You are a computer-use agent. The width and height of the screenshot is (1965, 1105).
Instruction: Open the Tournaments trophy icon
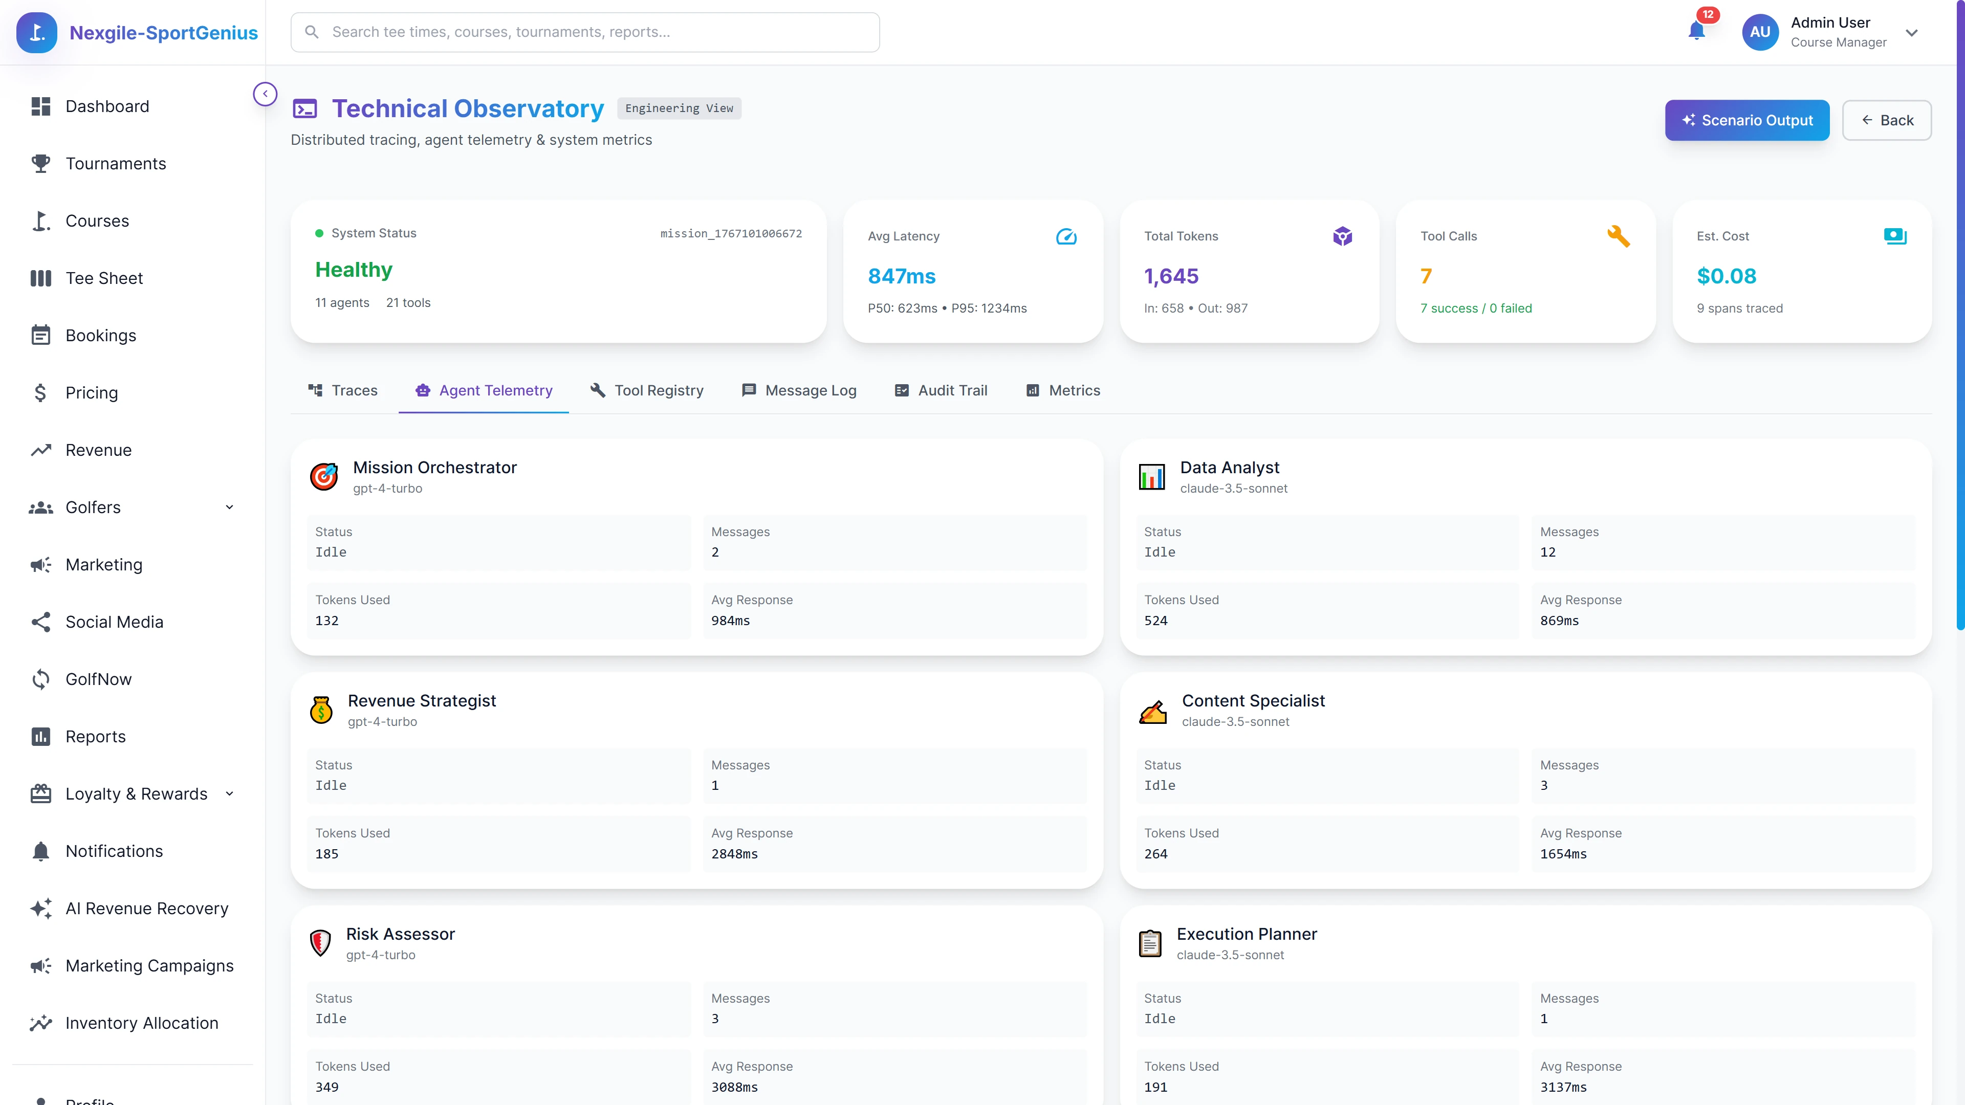tap(40, 163)
